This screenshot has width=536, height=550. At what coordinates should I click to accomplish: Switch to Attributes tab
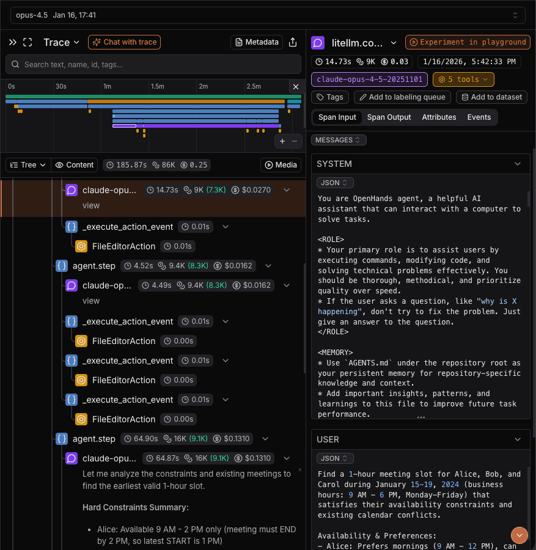(x=439, y=117)
